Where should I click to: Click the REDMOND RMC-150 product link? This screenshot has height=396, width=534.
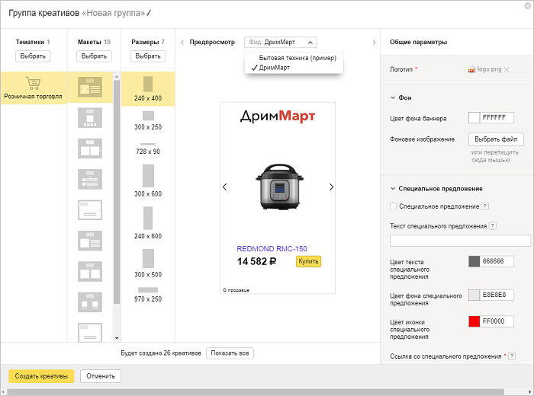coord(272,249)
